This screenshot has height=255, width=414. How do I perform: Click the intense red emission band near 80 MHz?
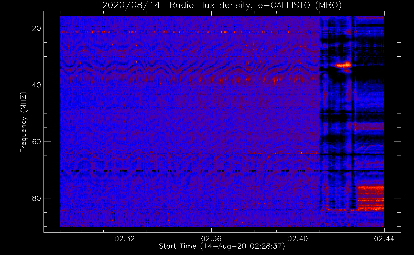371,198
